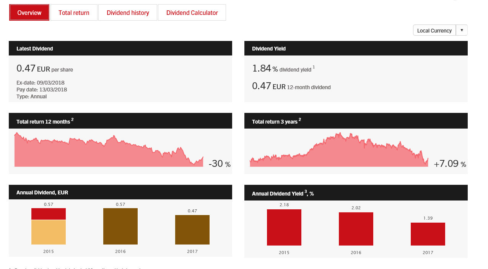Click the 2016 annual dividend brown bar
Viewport: 488px width, 269px height.
point(120,226)
